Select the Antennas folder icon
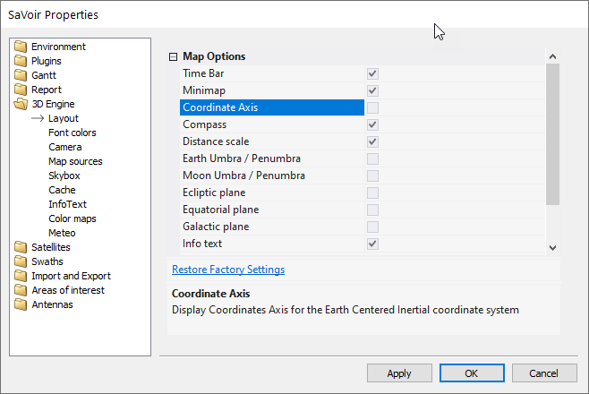589x394 pixels. click(21, 304)
